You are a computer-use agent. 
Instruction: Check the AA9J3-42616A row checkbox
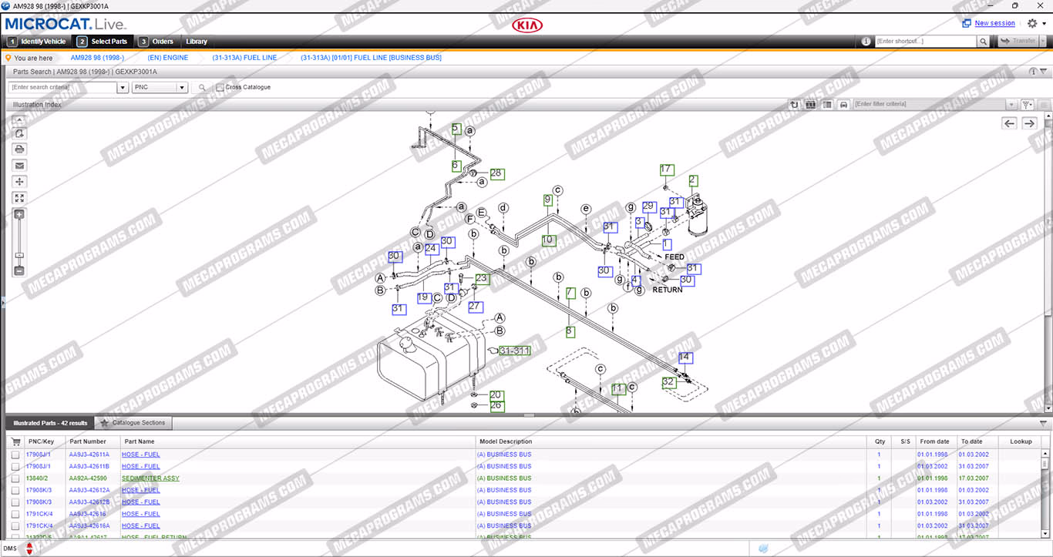[x=15, y=526]
